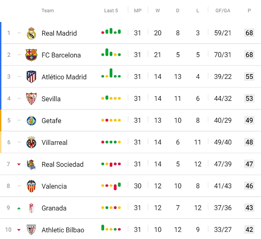Click the Getafe club badge
261x239 pixels.
coord(31,121)
